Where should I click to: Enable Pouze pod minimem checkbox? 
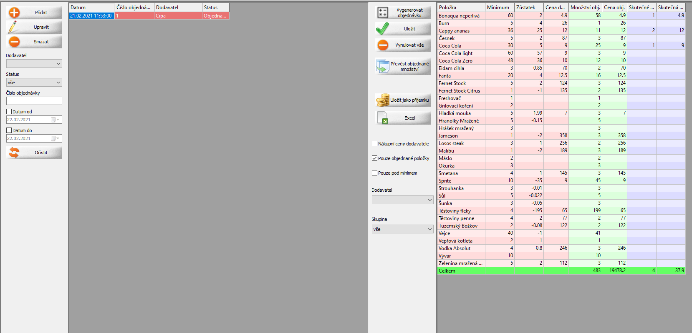click(x=375, y=173)
